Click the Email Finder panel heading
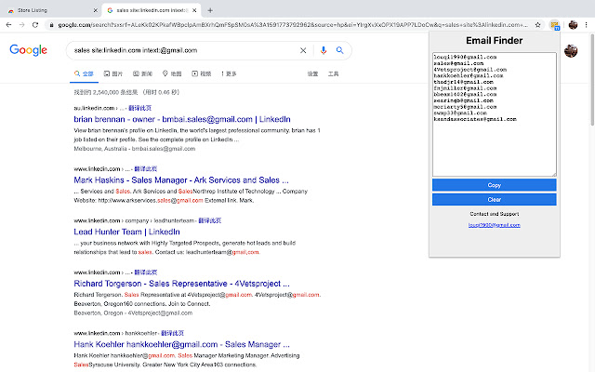This screenshot has width=595, height=372. tap(494, 41)
